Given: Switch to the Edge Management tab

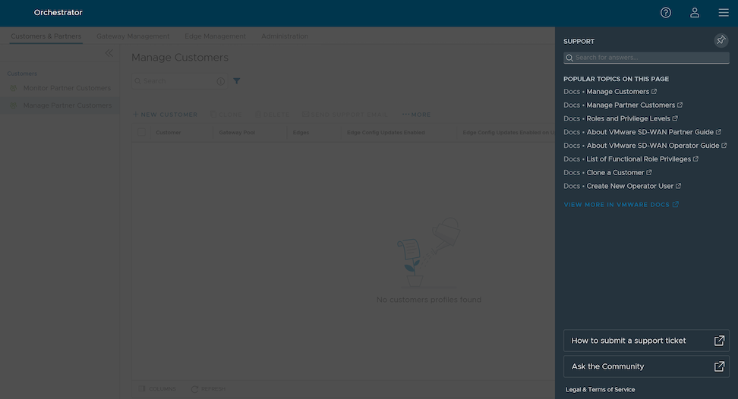Looking at the screenshot, I should click(215, 36).
